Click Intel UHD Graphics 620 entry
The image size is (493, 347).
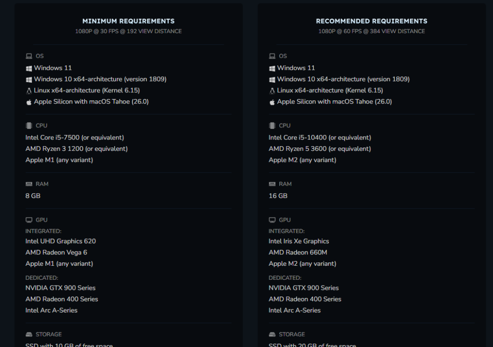tap(61, 241)
